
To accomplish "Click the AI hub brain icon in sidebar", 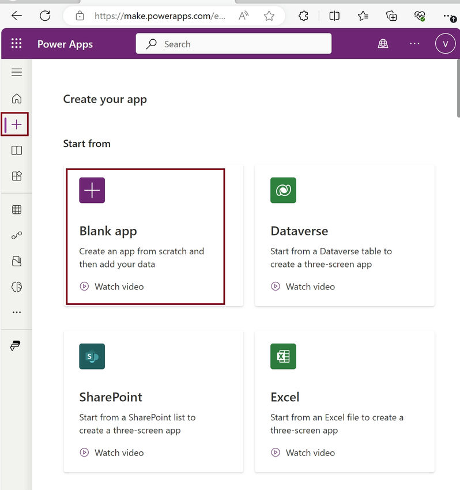I will tap(17, 287).
